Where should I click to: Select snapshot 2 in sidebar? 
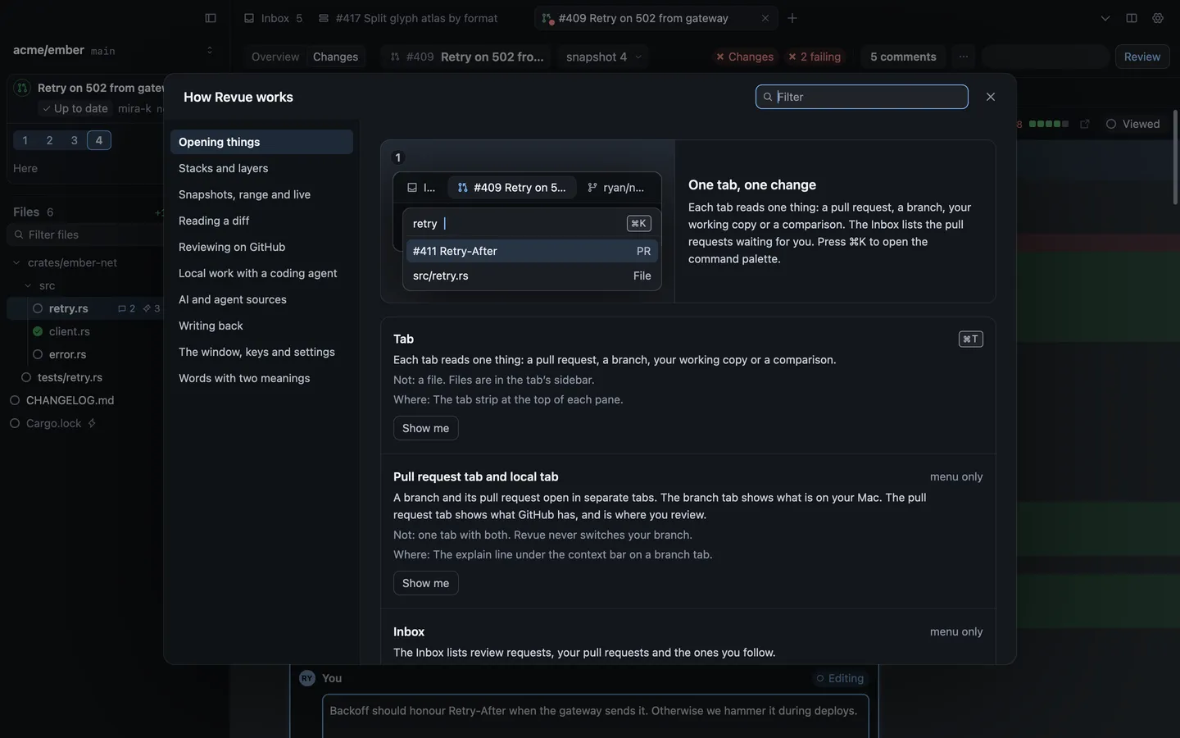(x=50, y=140)
